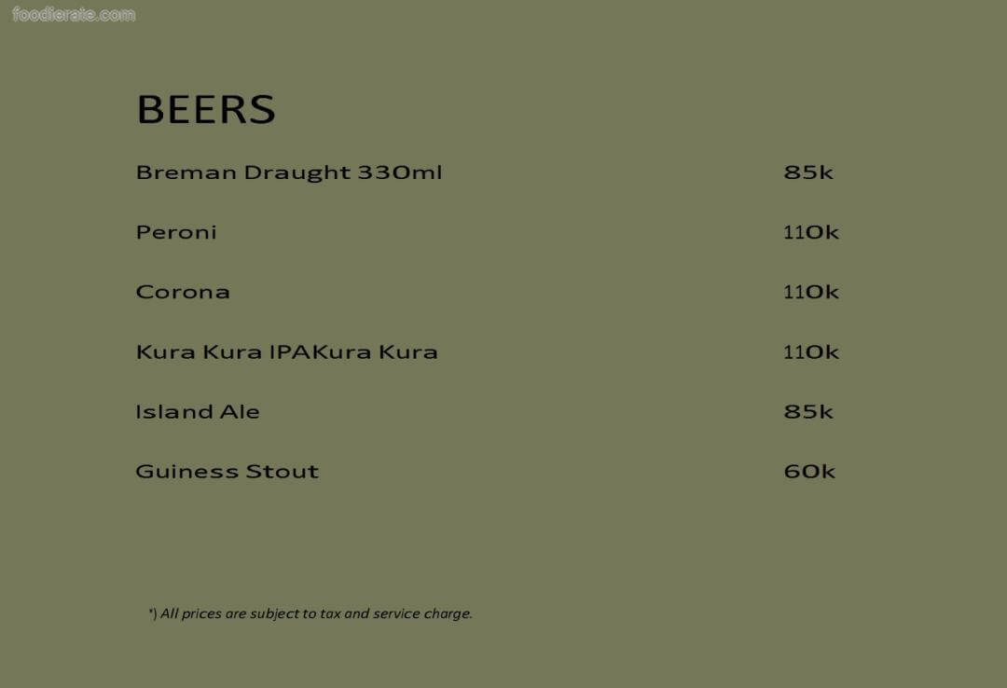The height and width of the screenshot is (688, 1007).
Task: Select the Breman Draught beer name
Action: [243, 172]
